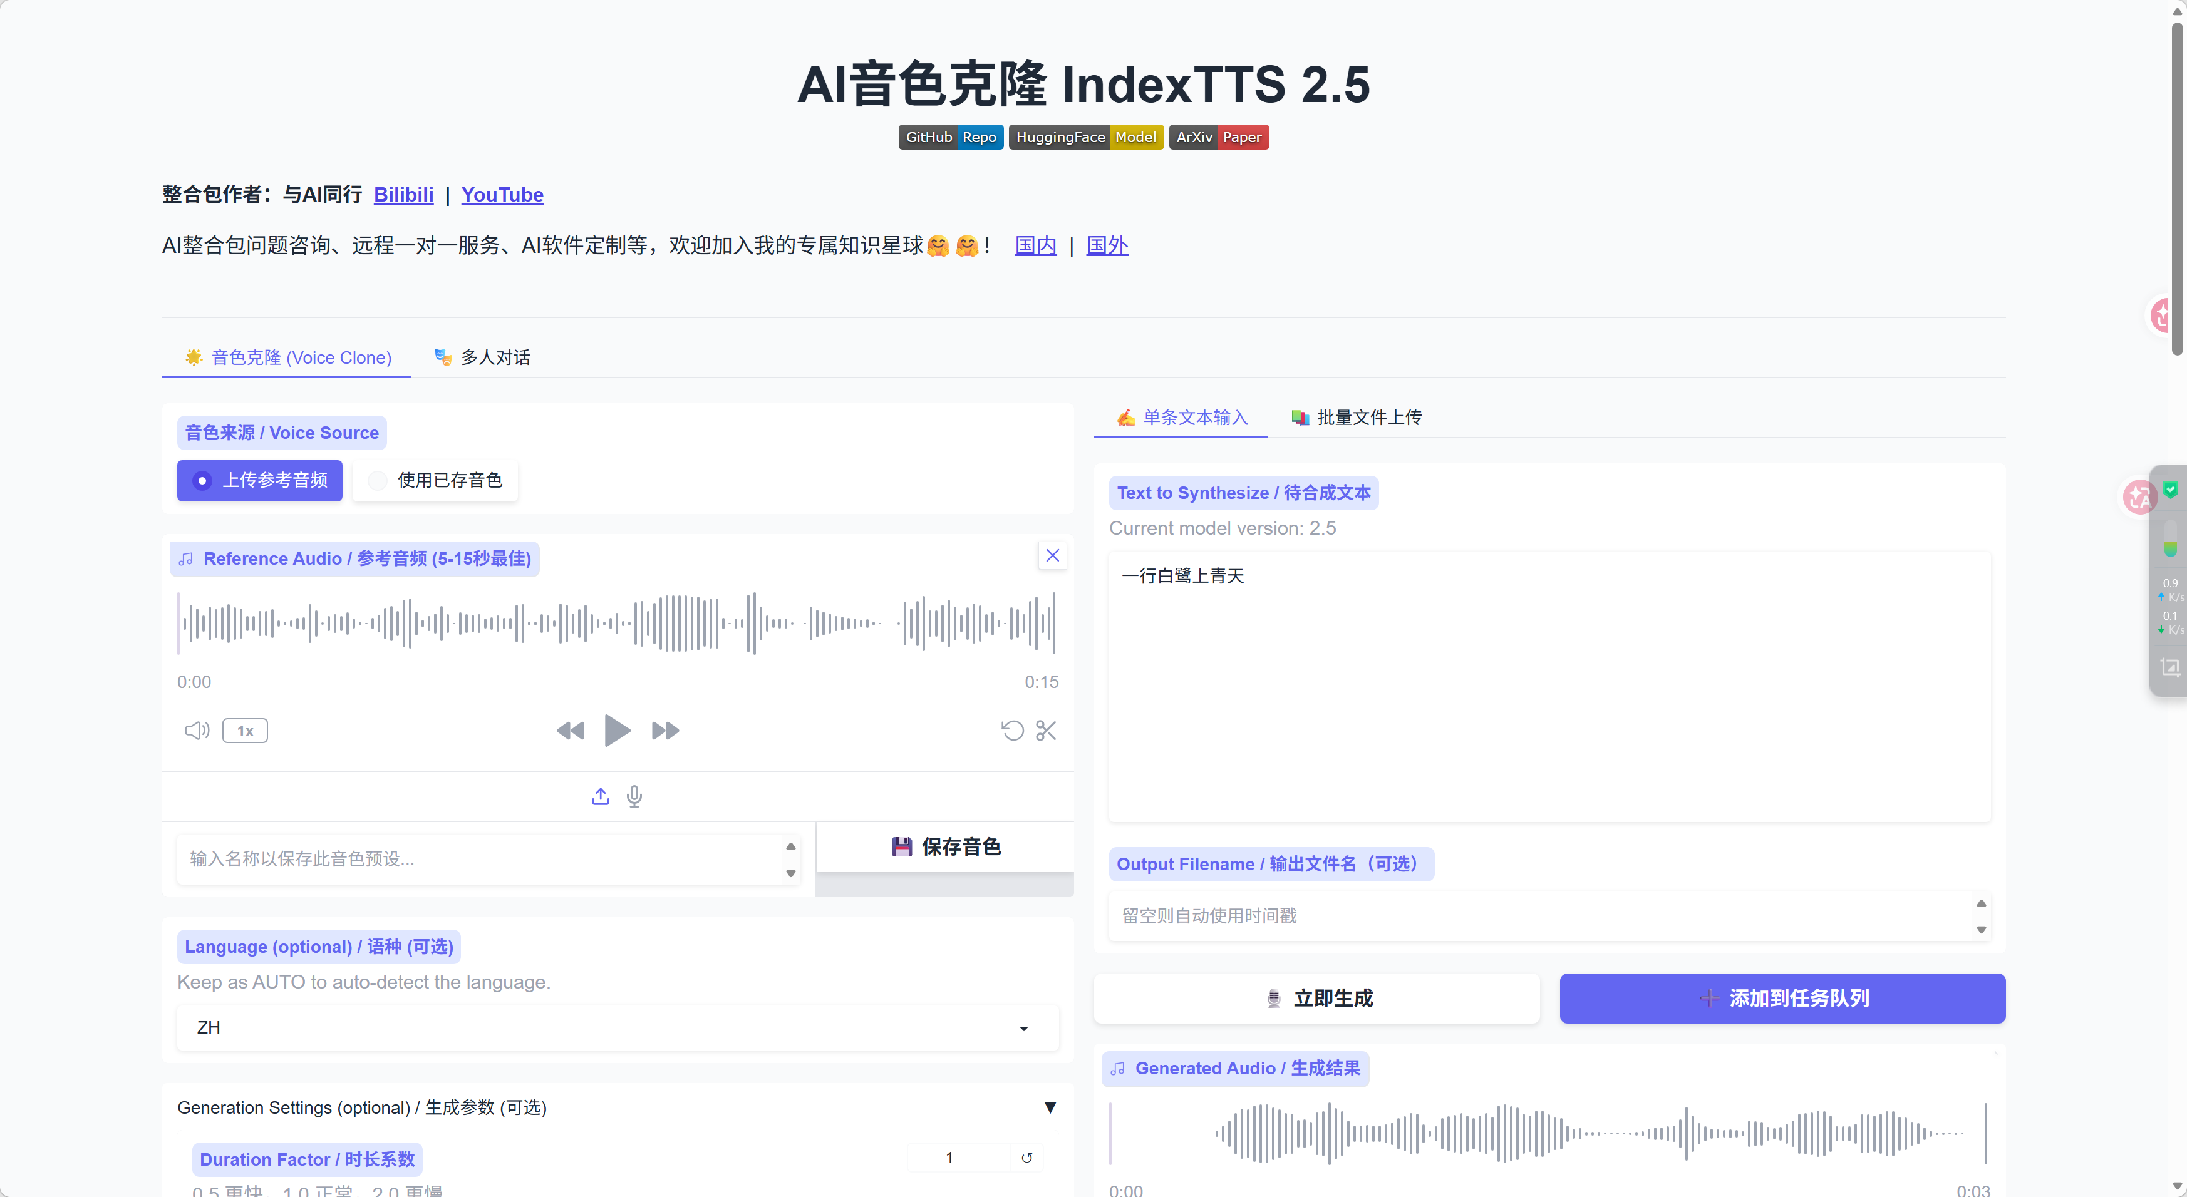Viewport: 2187px width, 1197px height.
Task: Click the 'Generated Audio / 生成结果' label
Action: point(1235,1069)
